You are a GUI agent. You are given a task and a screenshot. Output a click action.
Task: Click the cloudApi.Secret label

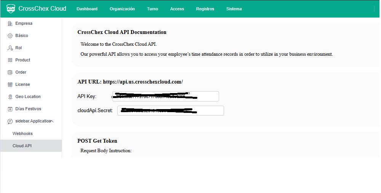coord(95,111)
